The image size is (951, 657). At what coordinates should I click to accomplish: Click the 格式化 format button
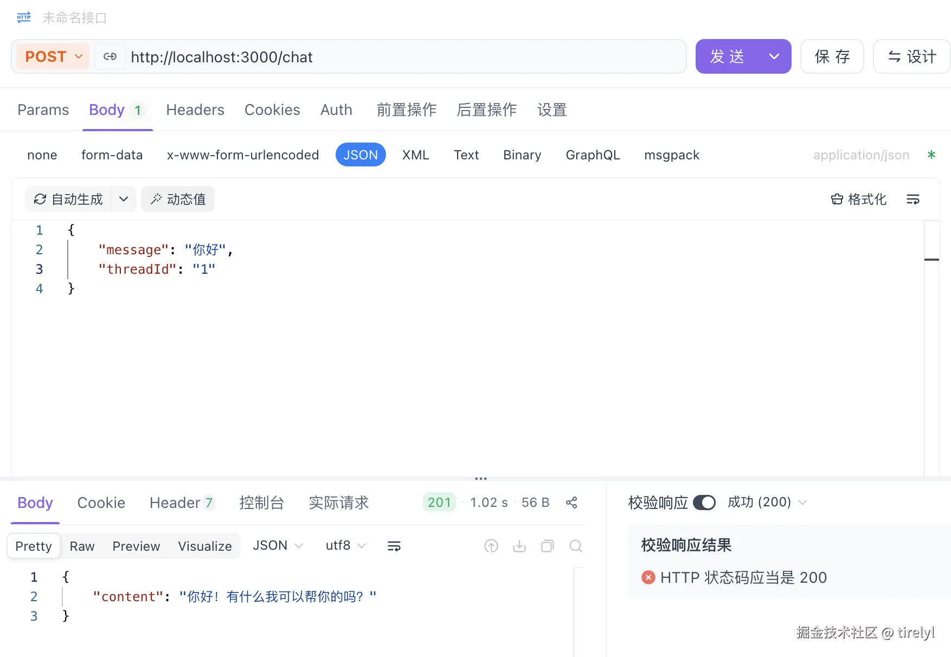tap(859, 199)
